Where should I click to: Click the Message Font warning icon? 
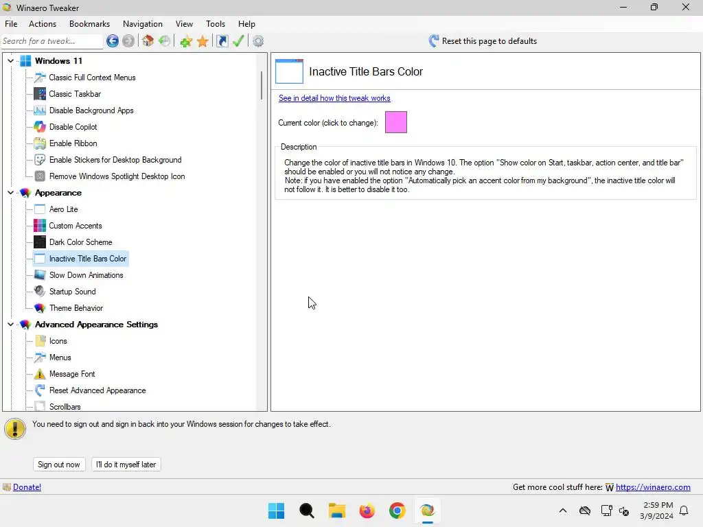click(40, 374)
